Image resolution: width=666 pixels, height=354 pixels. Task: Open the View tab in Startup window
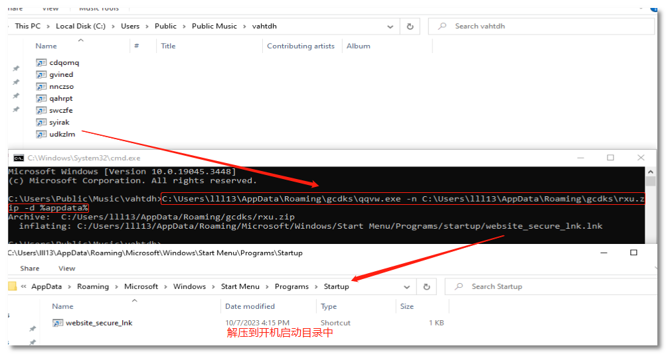(x=67, y=268)
